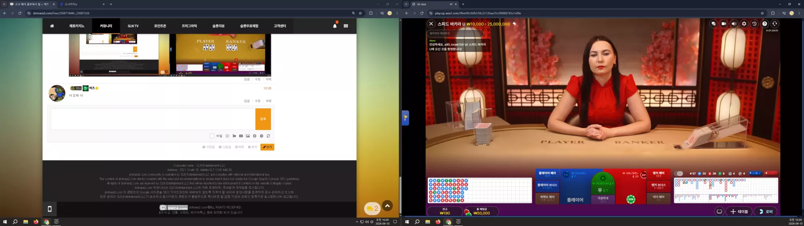804x226 pixels.
Task: Open game settings gear icon
Action: tap(744, 24)
